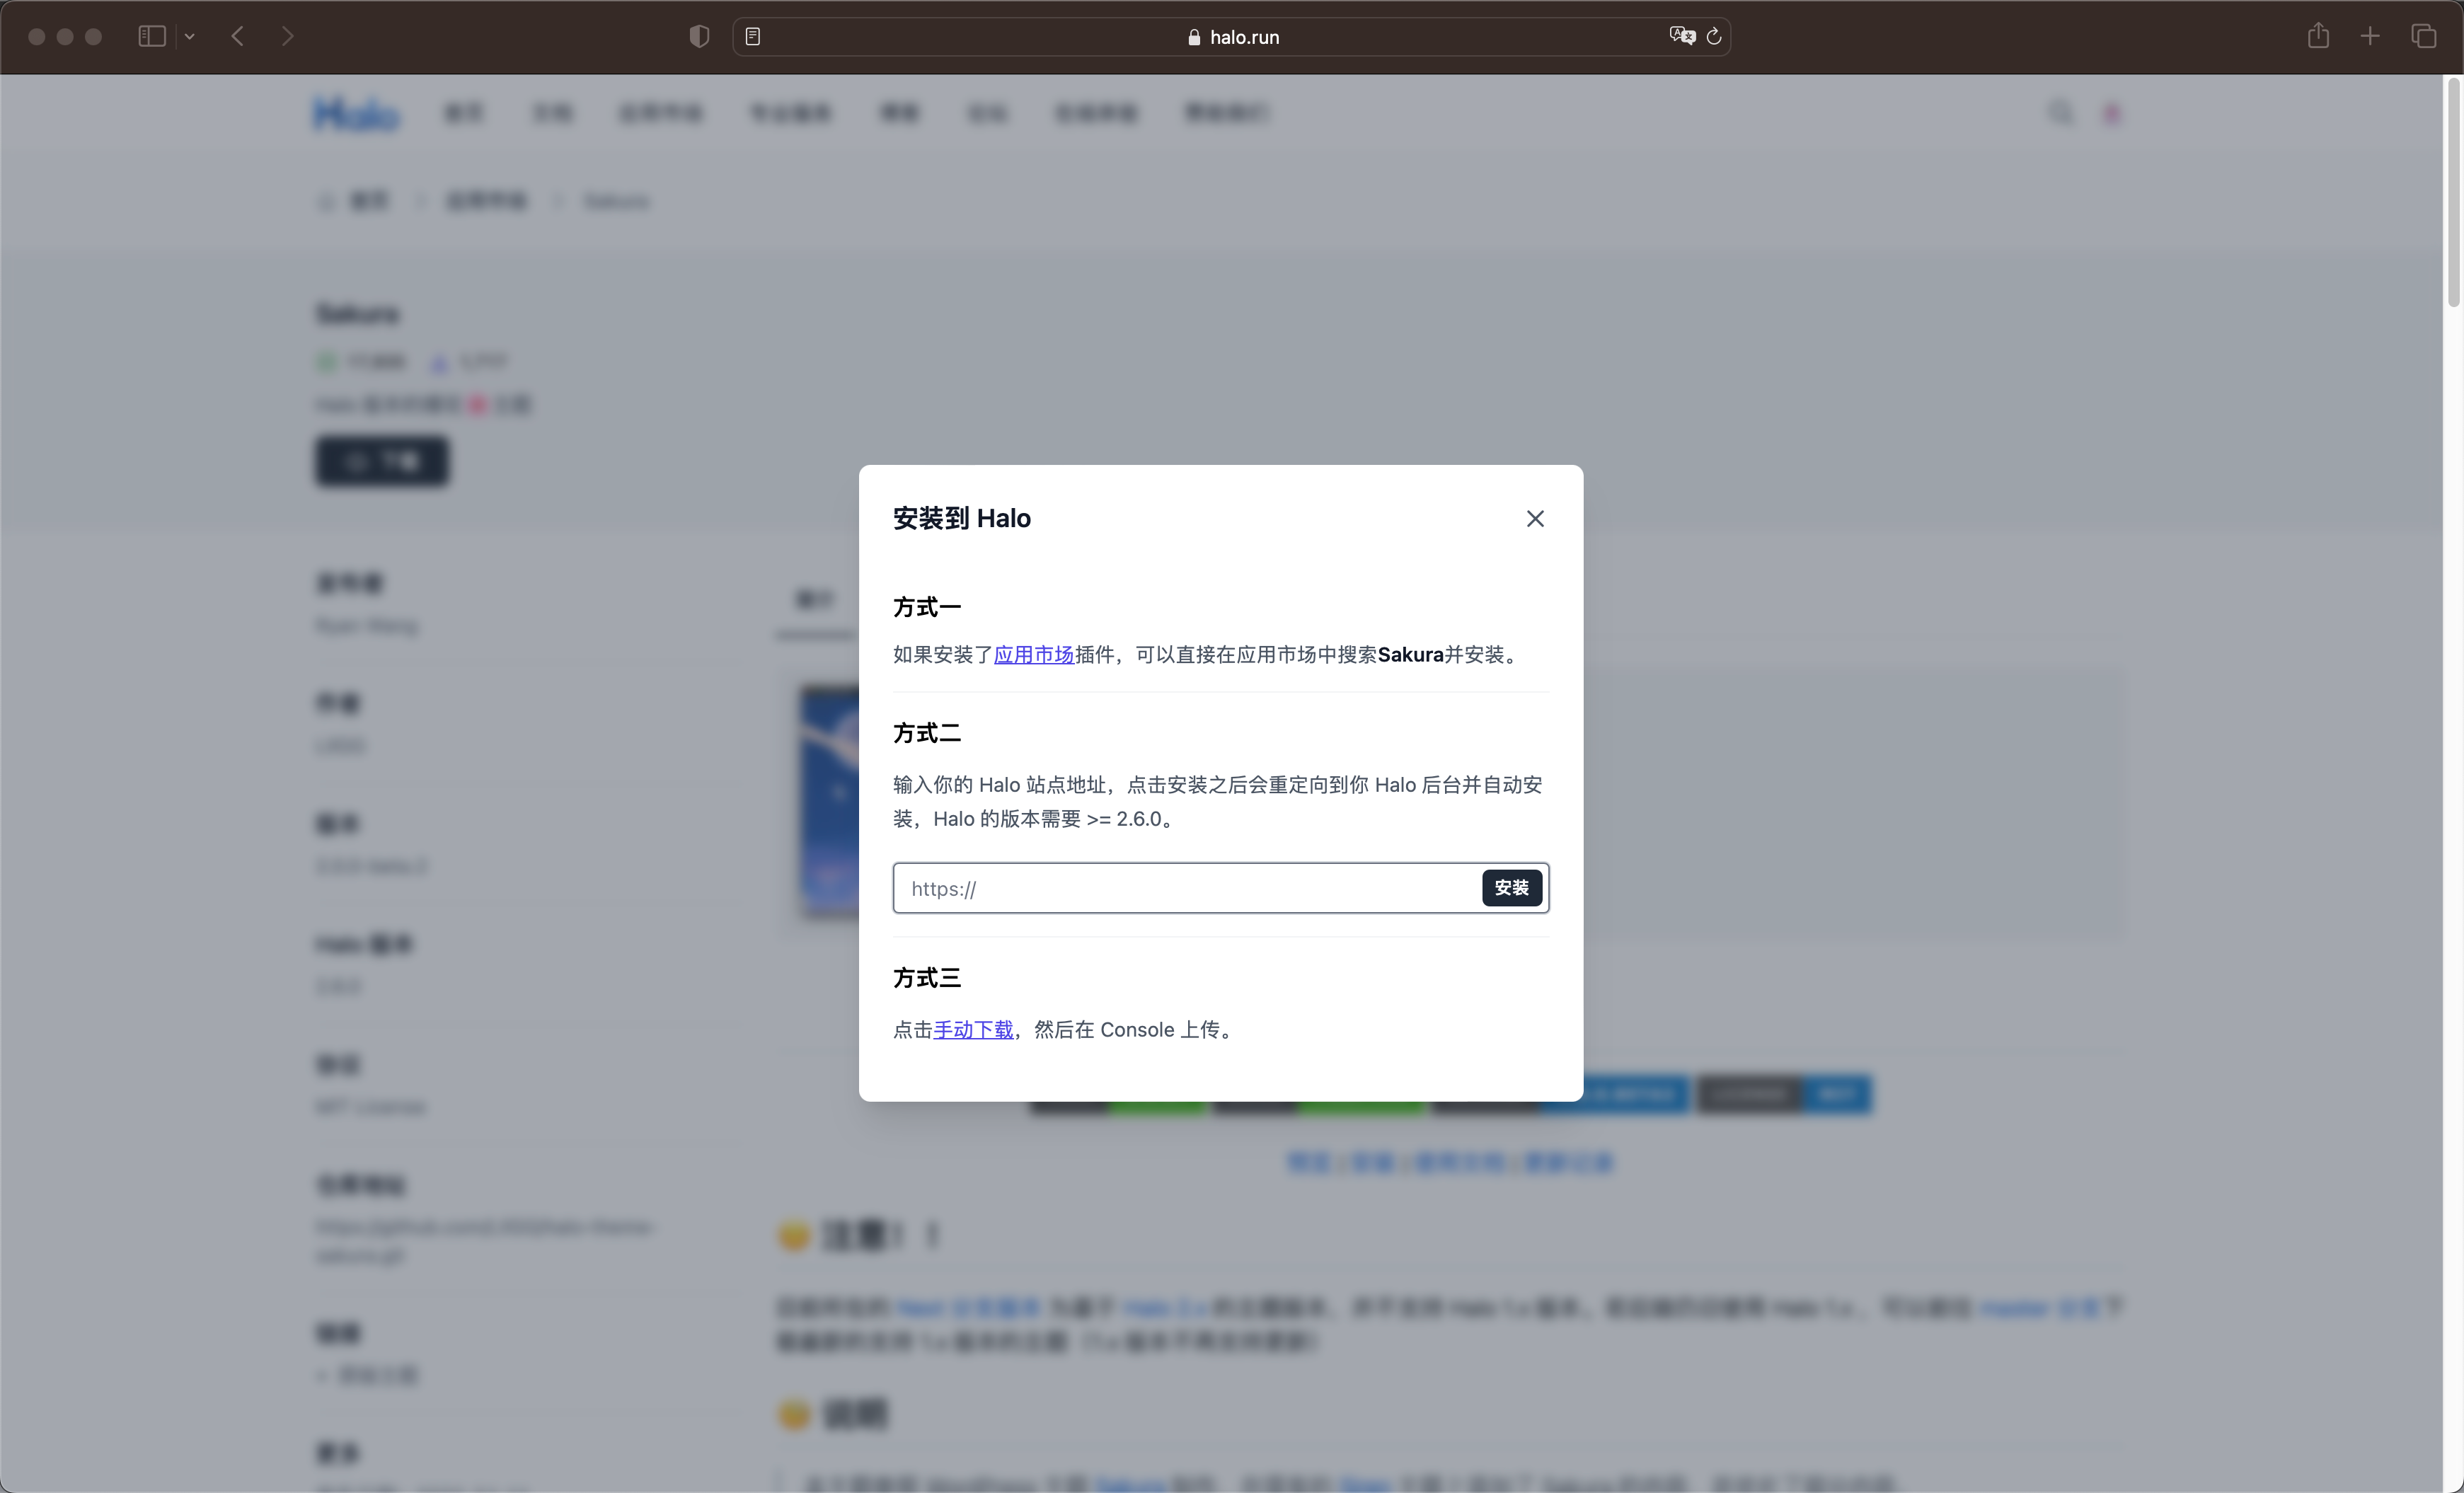Close the 安装到 Halo dialog

tap(1535, 518)
